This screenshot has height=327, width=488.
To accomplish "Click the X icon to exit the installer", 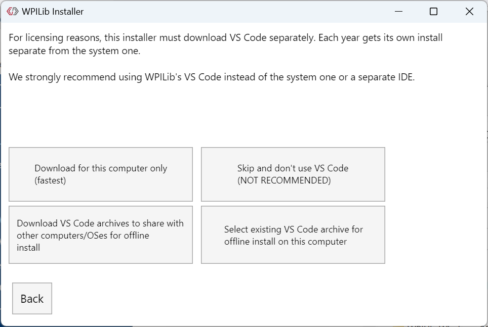I will pos(469,11).
